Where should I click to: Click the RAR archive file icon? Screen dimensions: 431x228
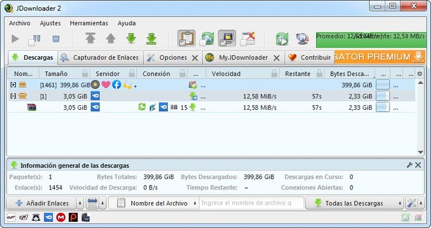[x=32, y=107]
